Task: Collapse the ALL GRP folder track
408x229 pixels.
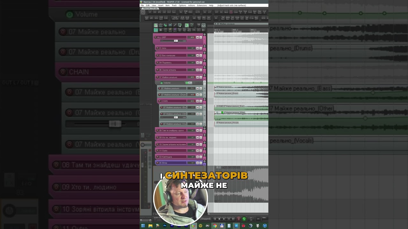Action: [205, 34]
